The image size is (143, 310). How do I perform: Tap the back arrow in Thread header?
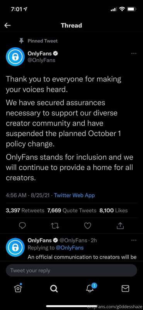[7, 25]
